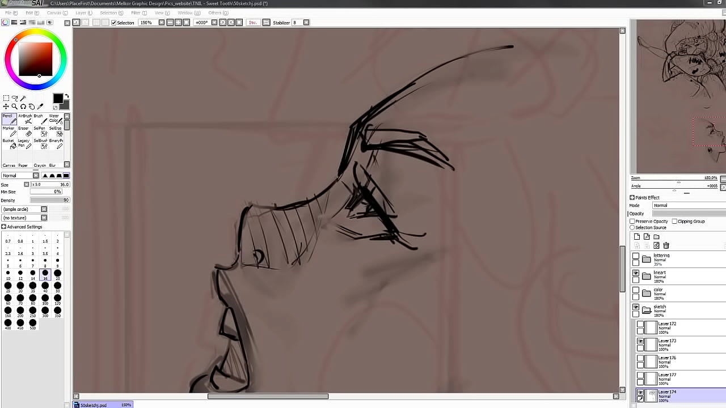Viewport: 726px width, 408px height.
Task: Activate the Magic Wand selection tool
Action: 23,98
